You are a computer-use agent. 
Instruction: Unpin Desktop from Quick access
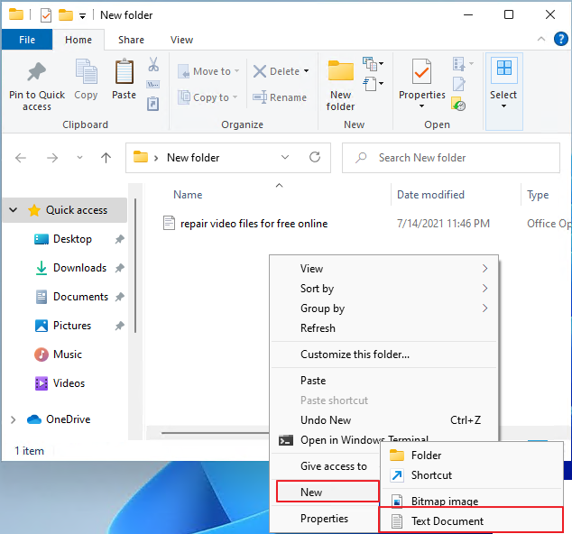pyautogui.click(x=120, y=239)
